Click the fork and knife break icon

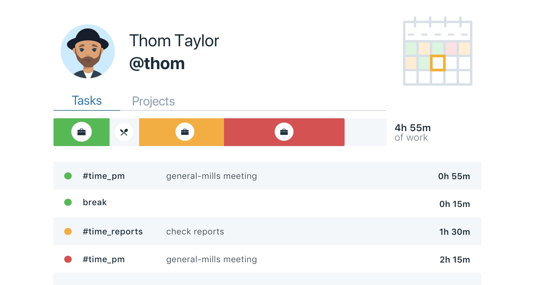coord(124,132)
